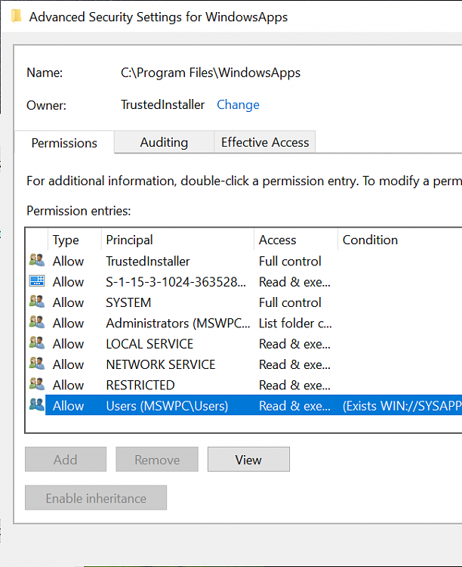Select the Administrators List folder contents entry

click(x=178, y=323)
